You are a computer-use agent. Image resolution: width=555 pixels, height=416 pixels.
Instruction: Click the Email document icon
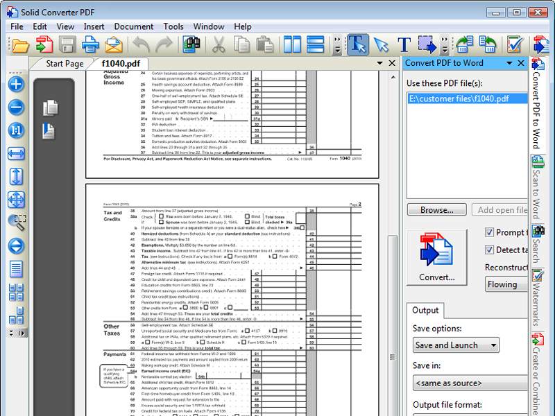pyautogui.click(x=113, y=44)
